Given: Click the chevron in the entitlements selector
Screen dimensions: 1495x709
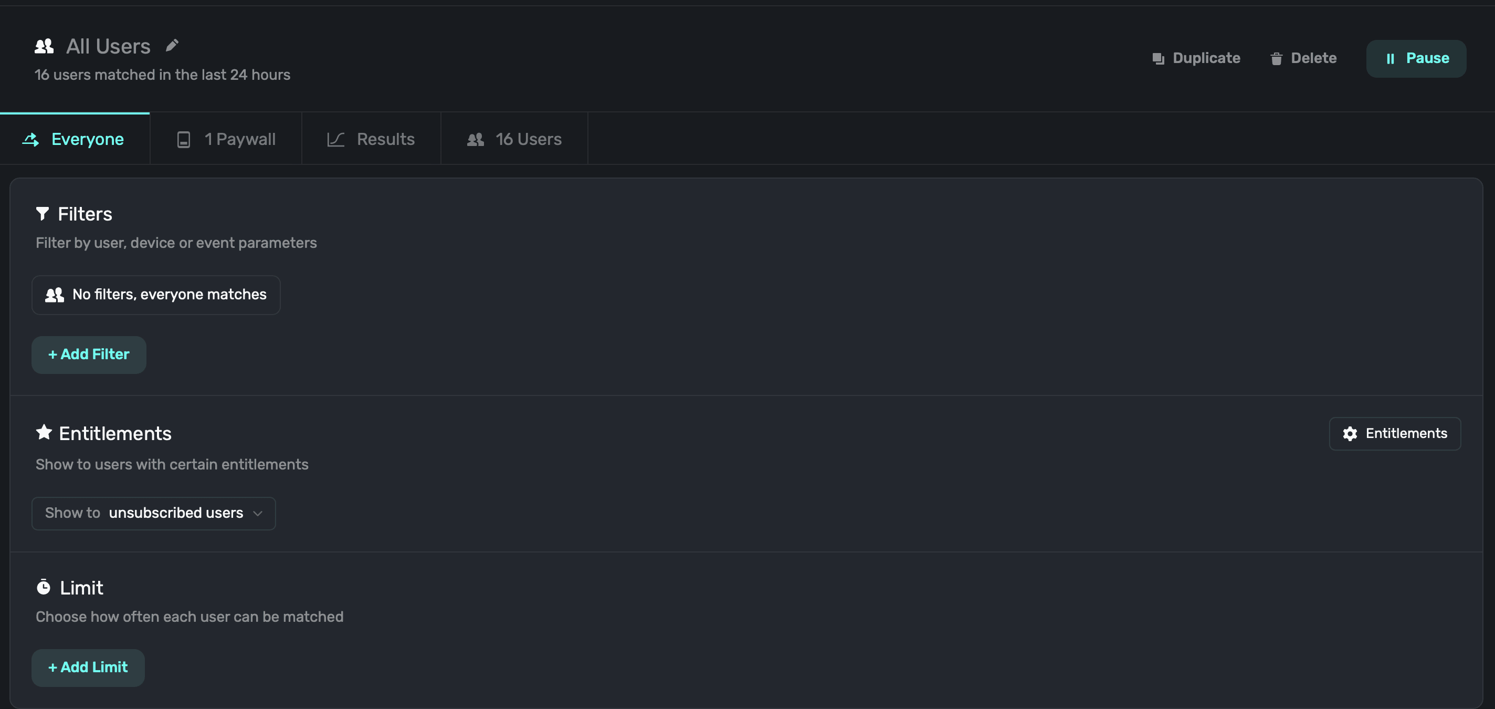Looking at the screenshot, I should pyautogui.click(x=258, y=513).
